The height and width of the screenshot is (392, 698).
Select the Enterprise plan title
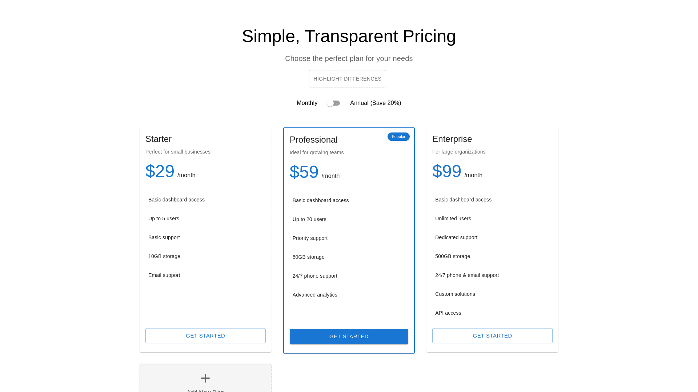tap(452, 139)
